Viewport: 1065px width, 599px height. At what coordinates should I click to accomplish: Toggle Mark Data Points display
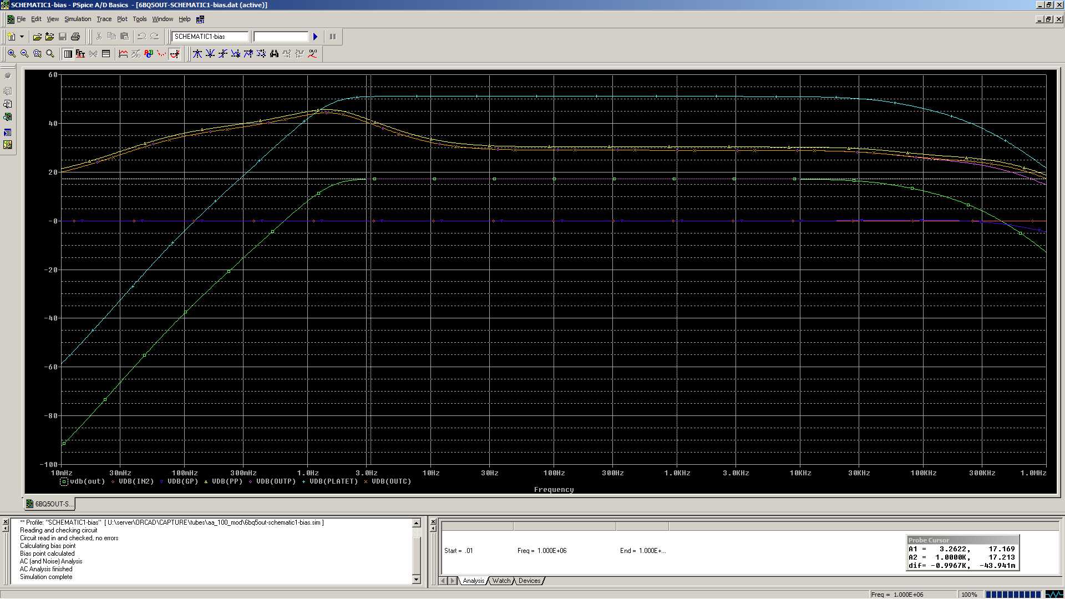161,54
